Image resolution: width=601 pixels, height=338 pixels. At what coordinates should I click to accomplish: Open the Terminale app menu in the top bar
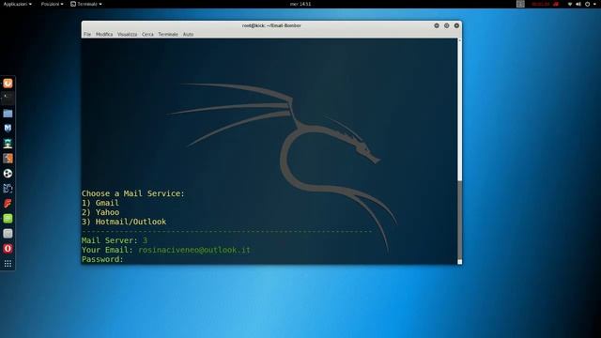tap(86, 4)
